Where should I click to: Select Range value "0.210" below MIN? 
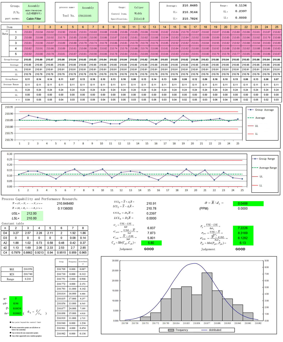point(28,279)
